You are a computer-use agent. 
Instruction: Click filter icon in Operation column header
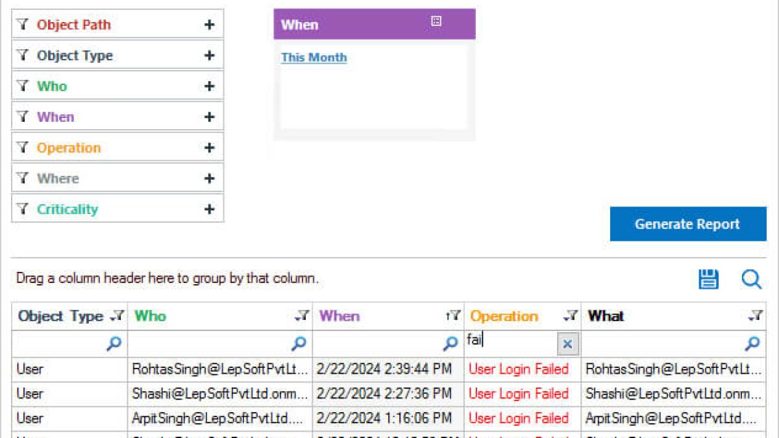point(571,316)
